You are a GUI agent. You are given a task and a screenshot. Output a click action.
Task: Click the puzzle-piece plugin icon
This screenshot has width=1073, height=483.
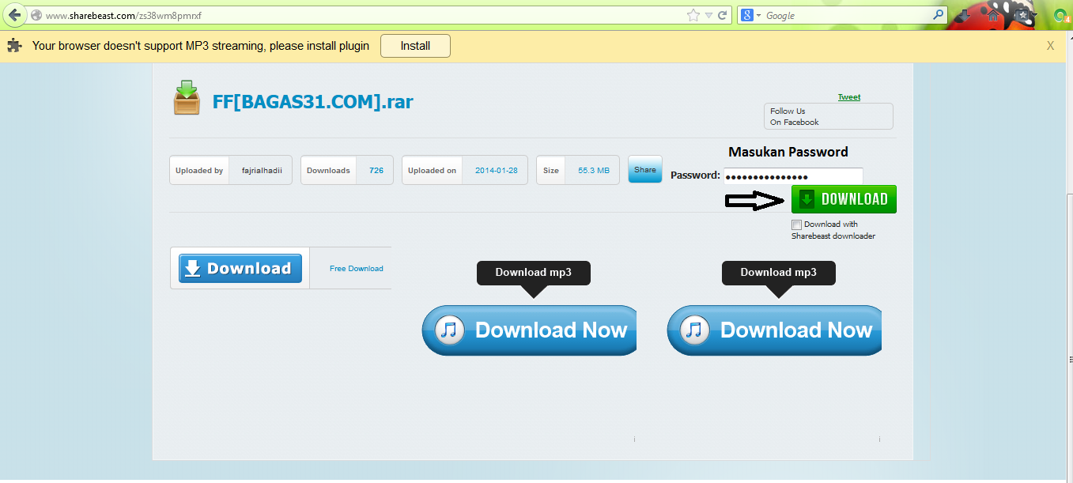pos(14,45)
